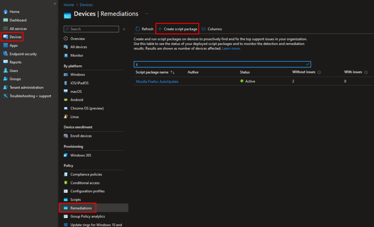Click the Conditional access icon
Screen dimensions: 374x227
(66, 182)
